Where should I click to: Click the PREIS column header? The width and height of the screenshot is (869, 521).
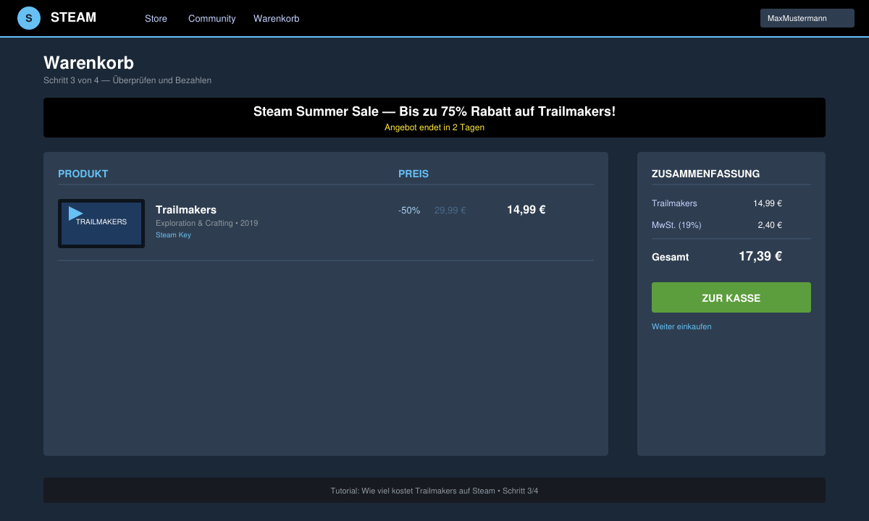click(413, 174)
